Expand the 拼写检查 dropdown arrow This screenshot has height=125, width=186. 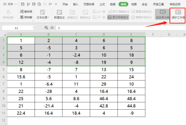coord(14,17)
